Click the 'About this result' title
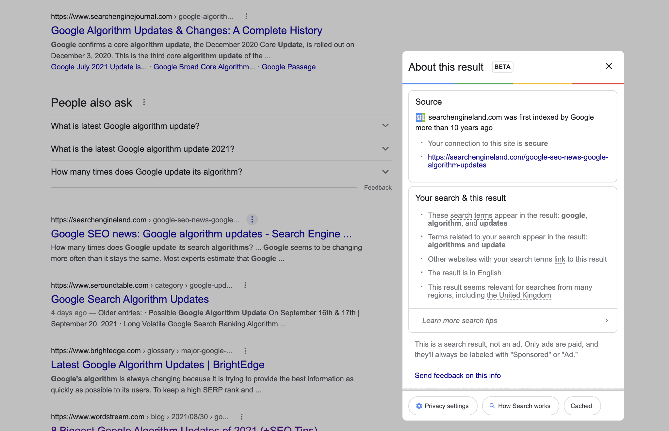The image size is (669, 431). [x=446, y=67]
